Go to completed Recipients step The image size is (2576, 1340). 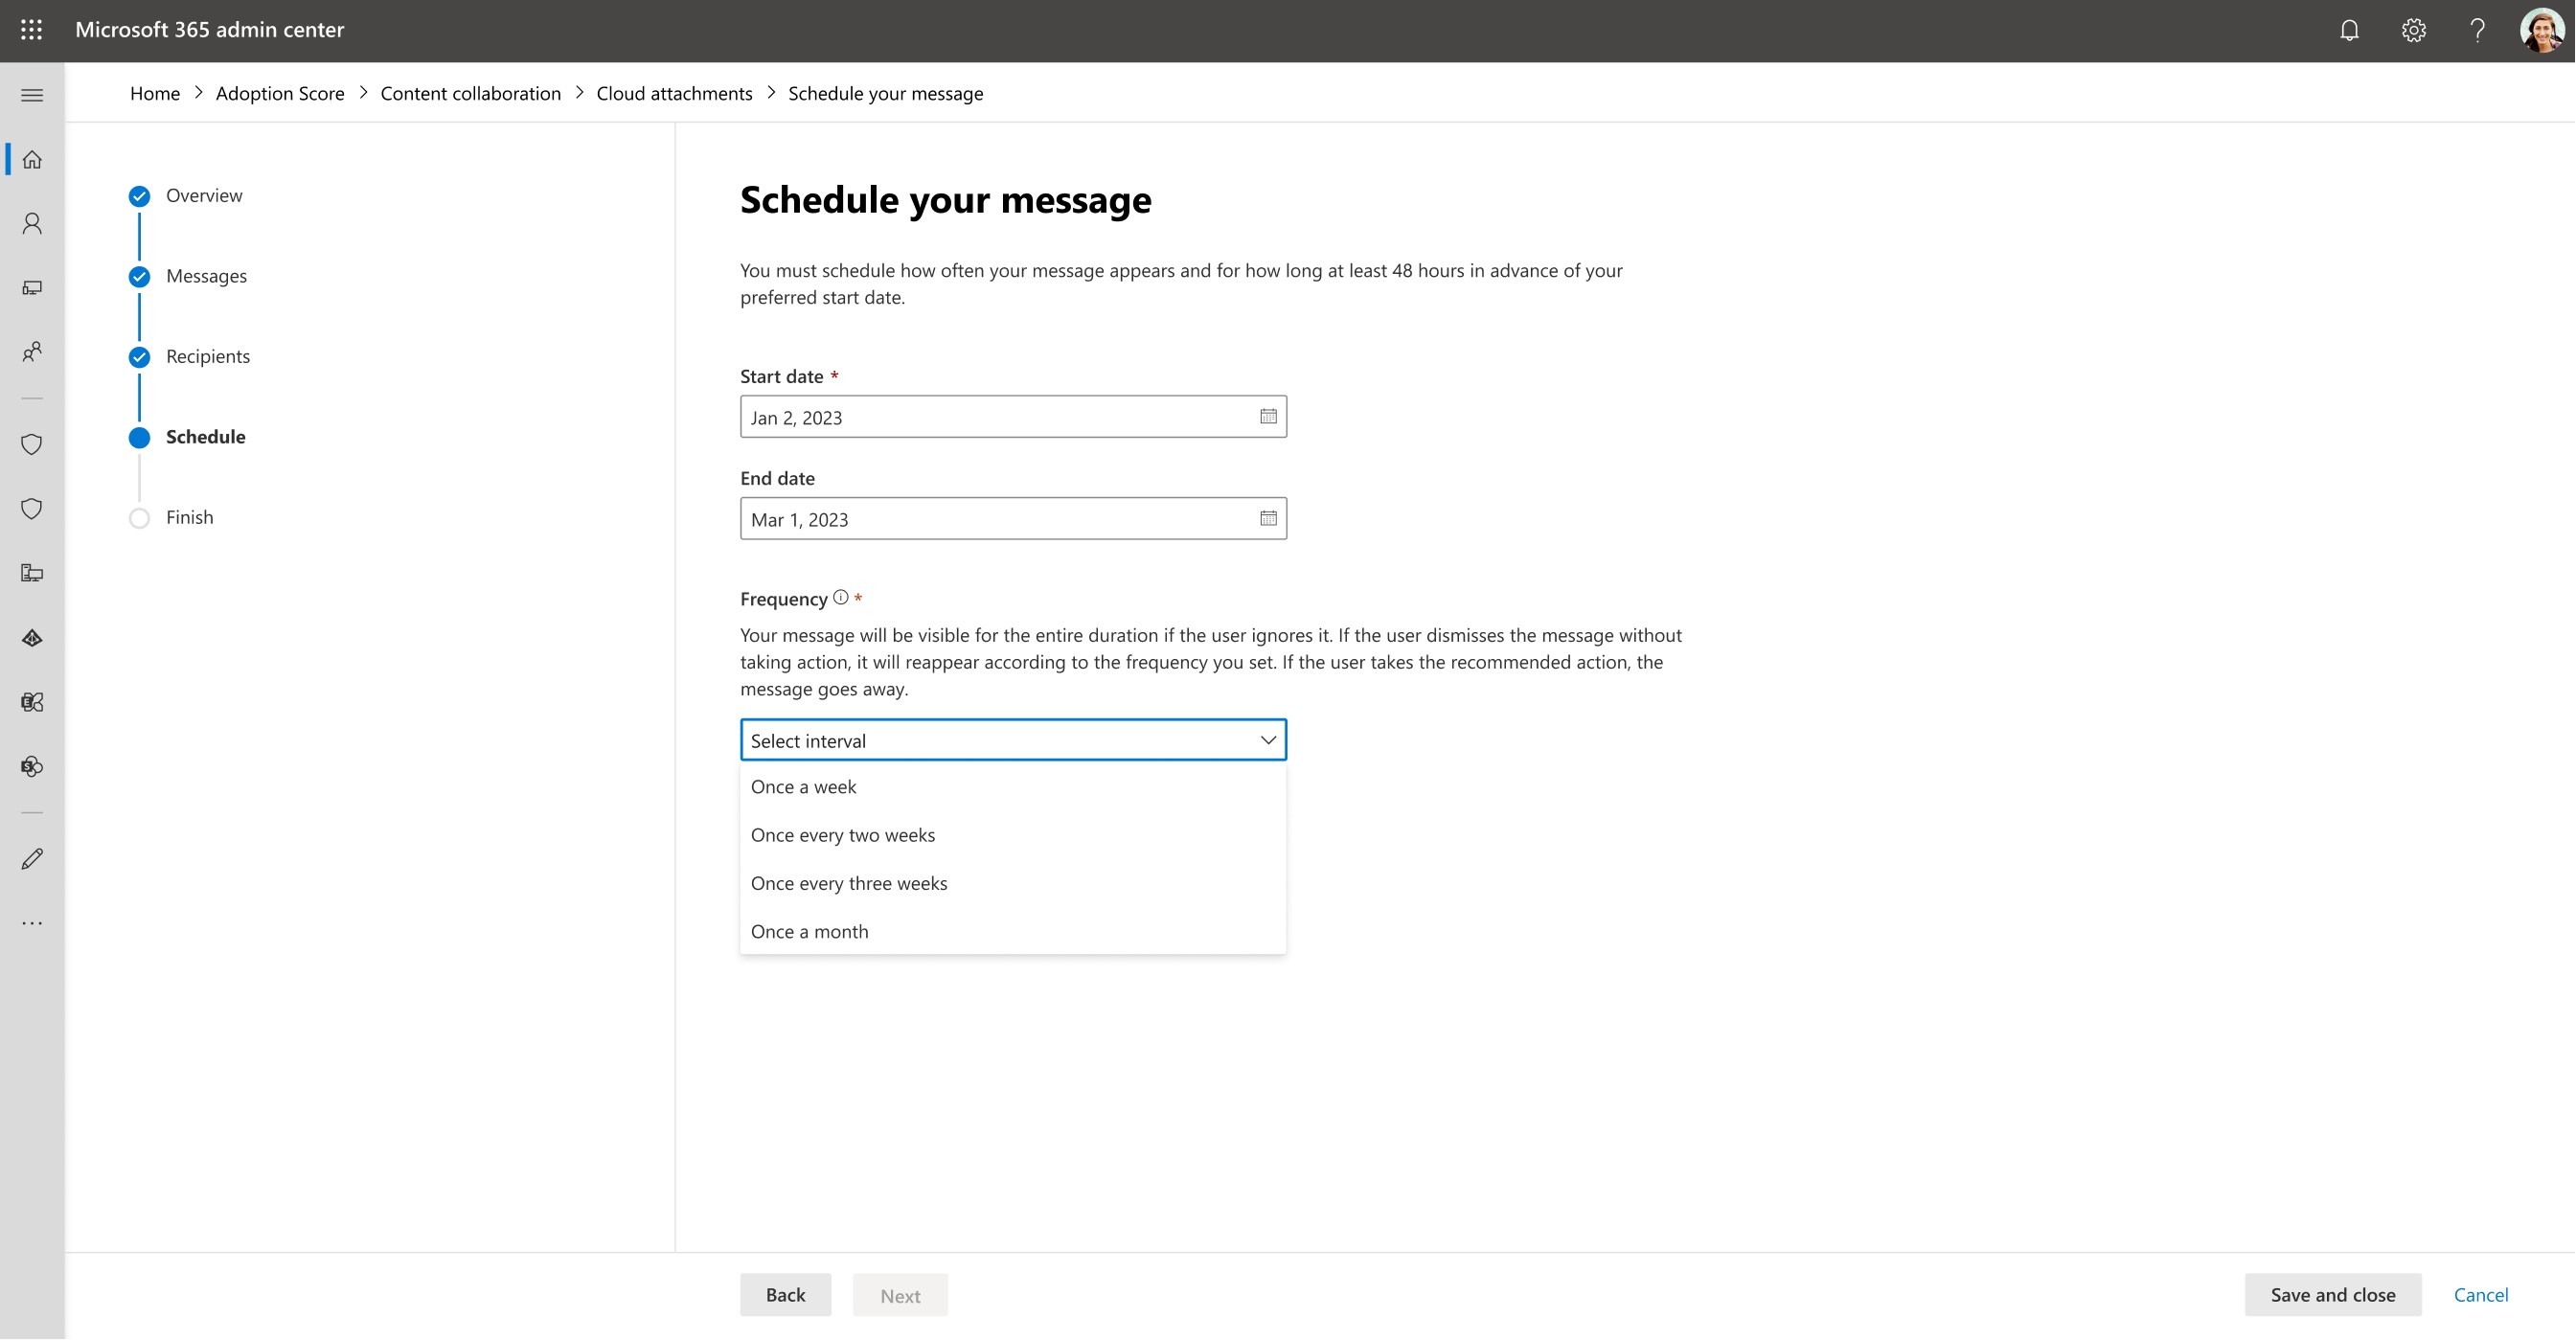tap(207, 357)
